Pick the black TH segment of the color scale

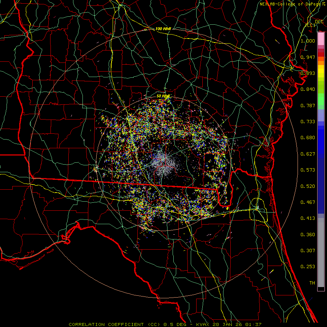[321, 288]
